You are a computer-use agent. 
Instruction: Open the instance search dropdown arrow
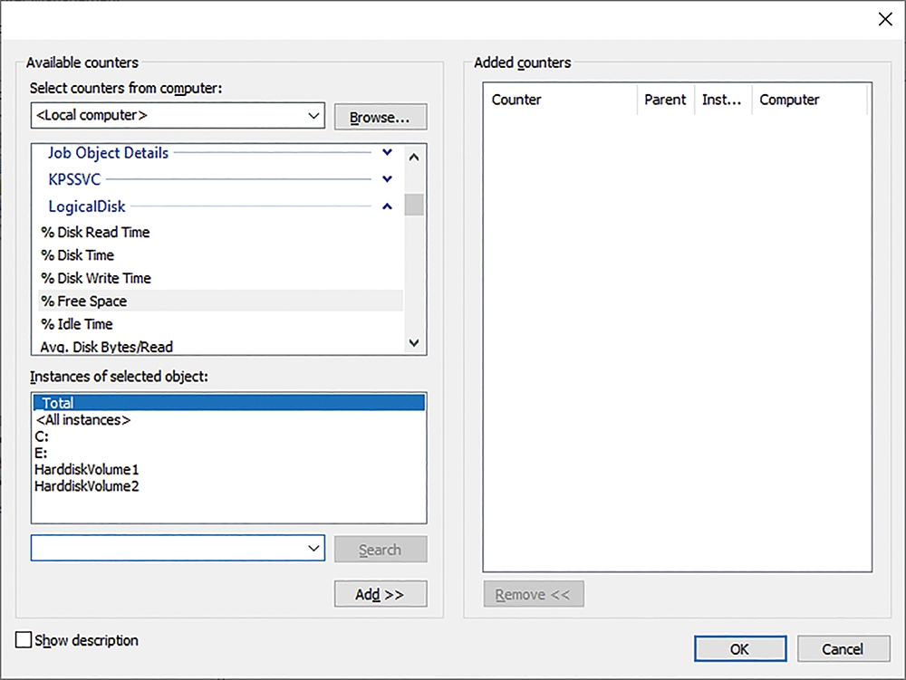click(313, 548)
